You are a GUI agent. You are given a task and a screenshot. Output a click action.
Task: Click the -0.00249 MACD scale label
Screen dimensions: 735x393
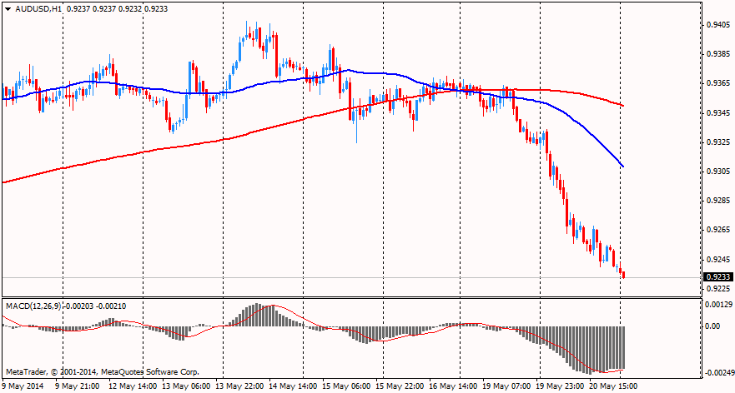(717, 374)
